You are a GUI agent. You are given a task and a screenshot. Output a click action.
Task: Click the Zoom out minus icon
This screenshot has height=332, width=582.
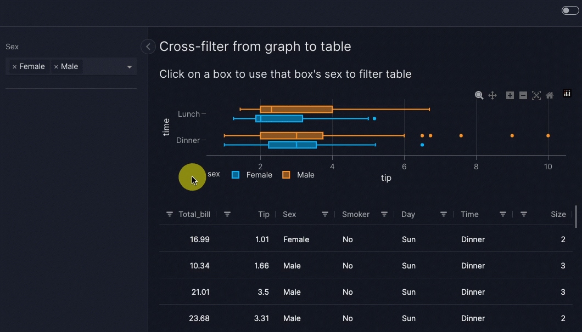pos(523,95)
